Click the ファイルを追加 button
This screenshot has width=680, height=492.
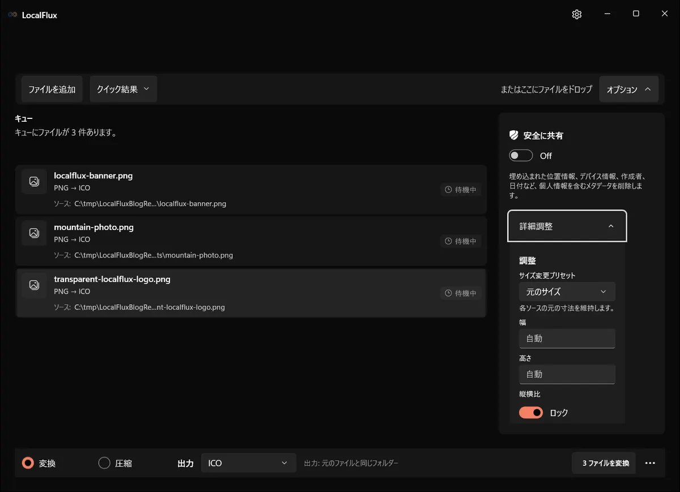pyautogui.click(x=52, y=89)
